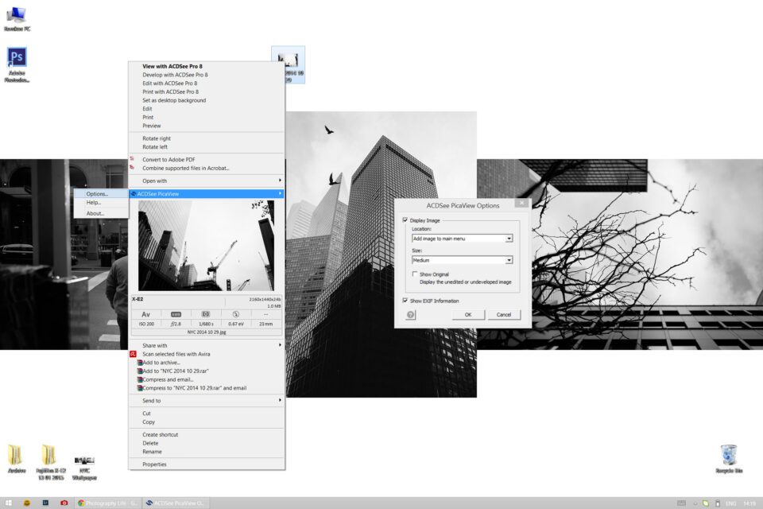Select Set as desktop background
Screen dimensions: 763x509
click(x=207, y=100)
